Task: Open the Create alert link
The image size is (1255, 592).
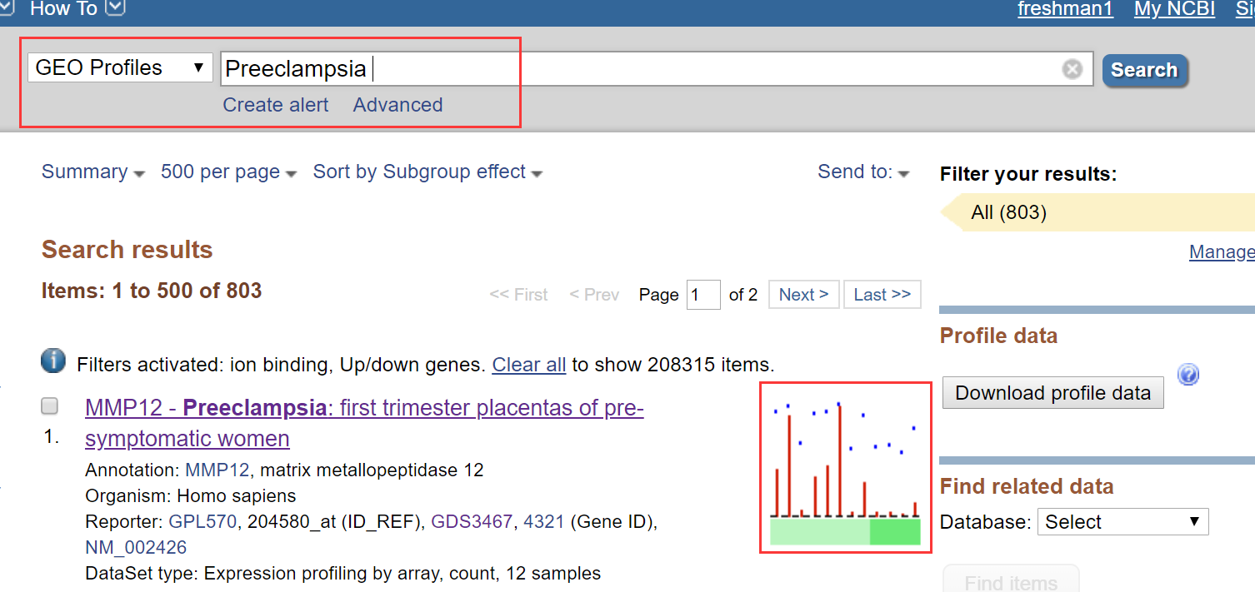Action: pyautogui.click(x=276, y=105)
